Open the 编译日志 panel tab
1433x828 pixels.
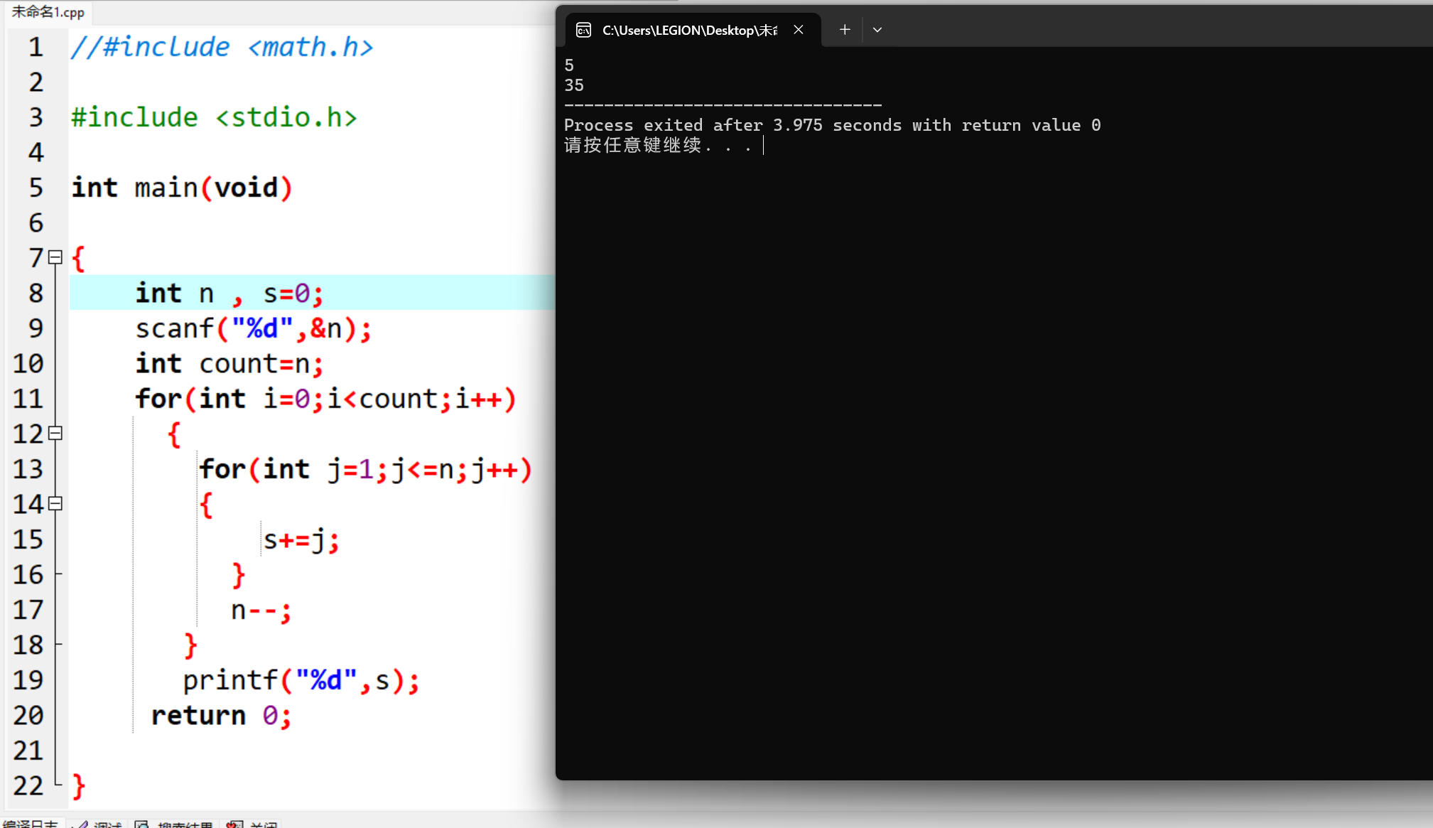pyautogui.click(x=30, y=824)
